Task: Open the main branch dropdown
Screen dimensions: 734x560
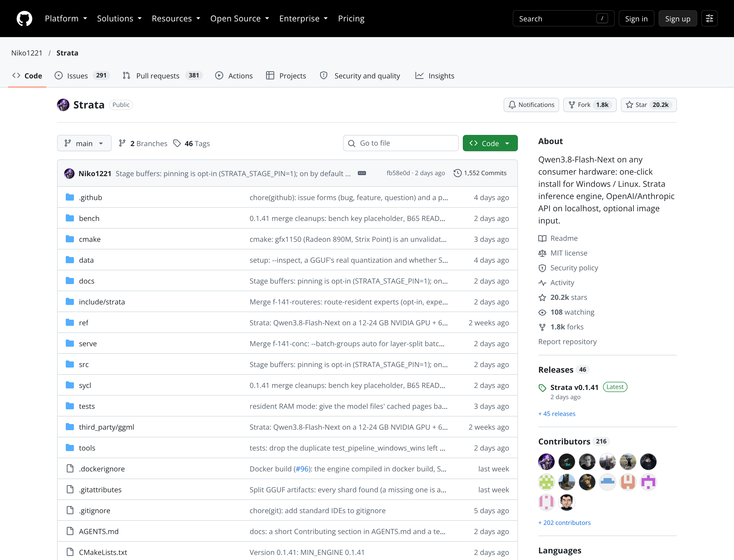Action: click(x=84, y=143)
